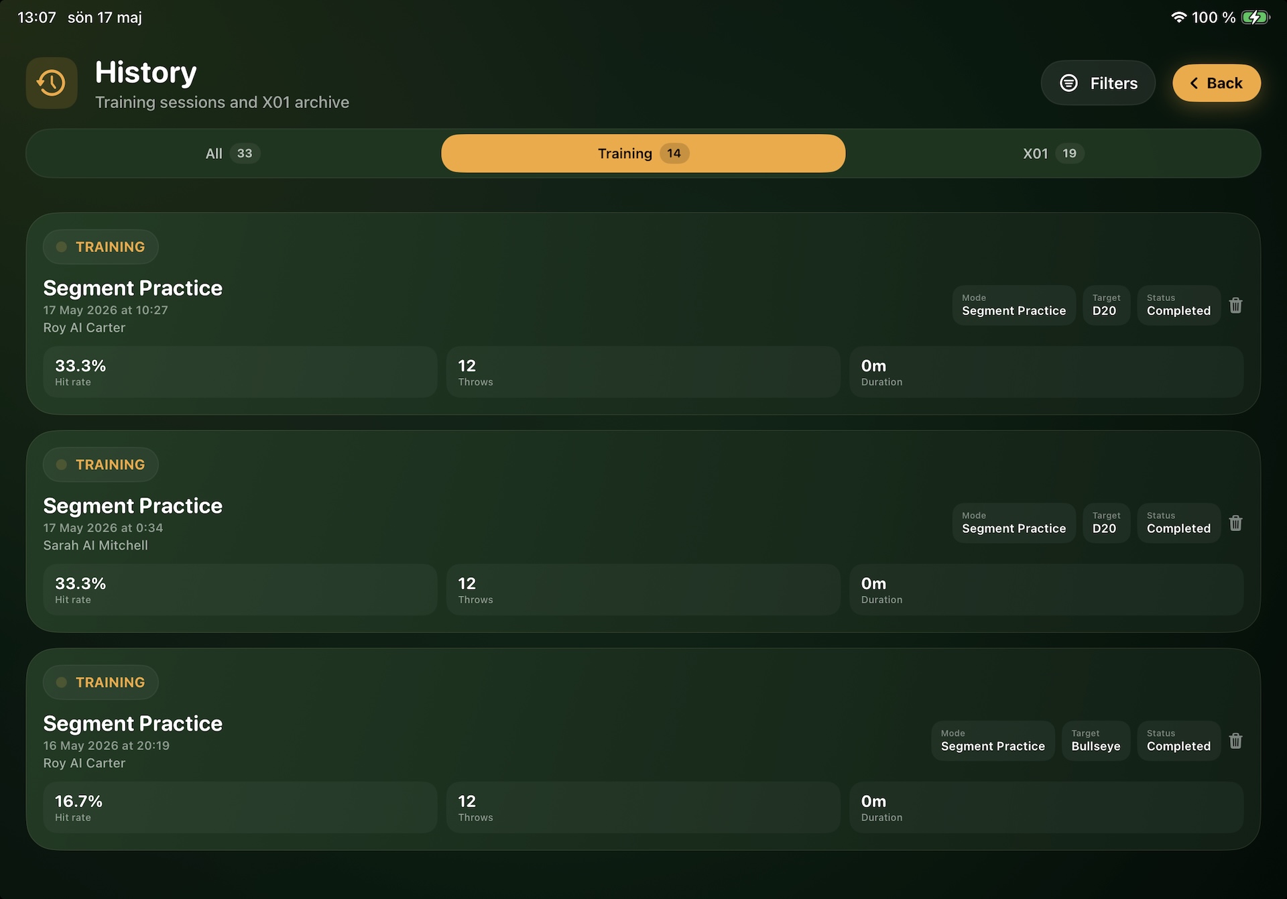Click 33.3% hit rate of 10:27 session

click(x=240, y=372)
